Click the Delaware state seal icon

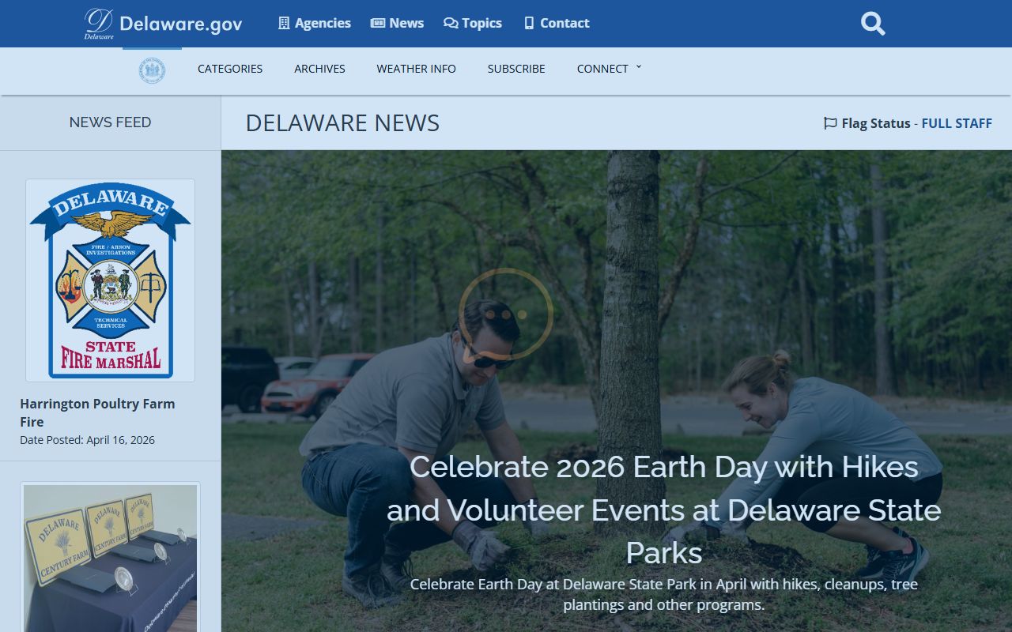pyautogui.click(x=152, y=70)
